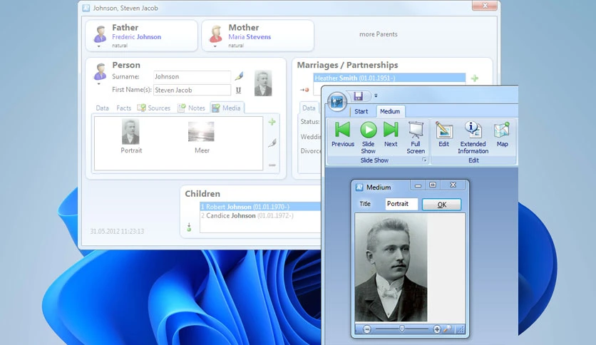Viewport: 596px width, 345px height.
Task: Click the Mother avatar icon
Action: (216, 34)
